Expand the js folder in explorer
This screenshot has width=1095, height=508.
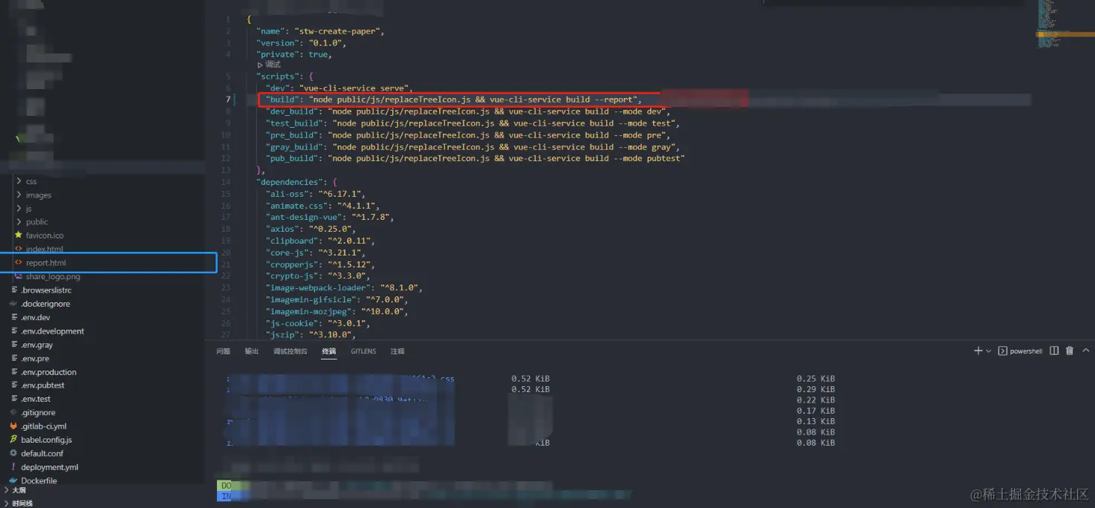28,209
